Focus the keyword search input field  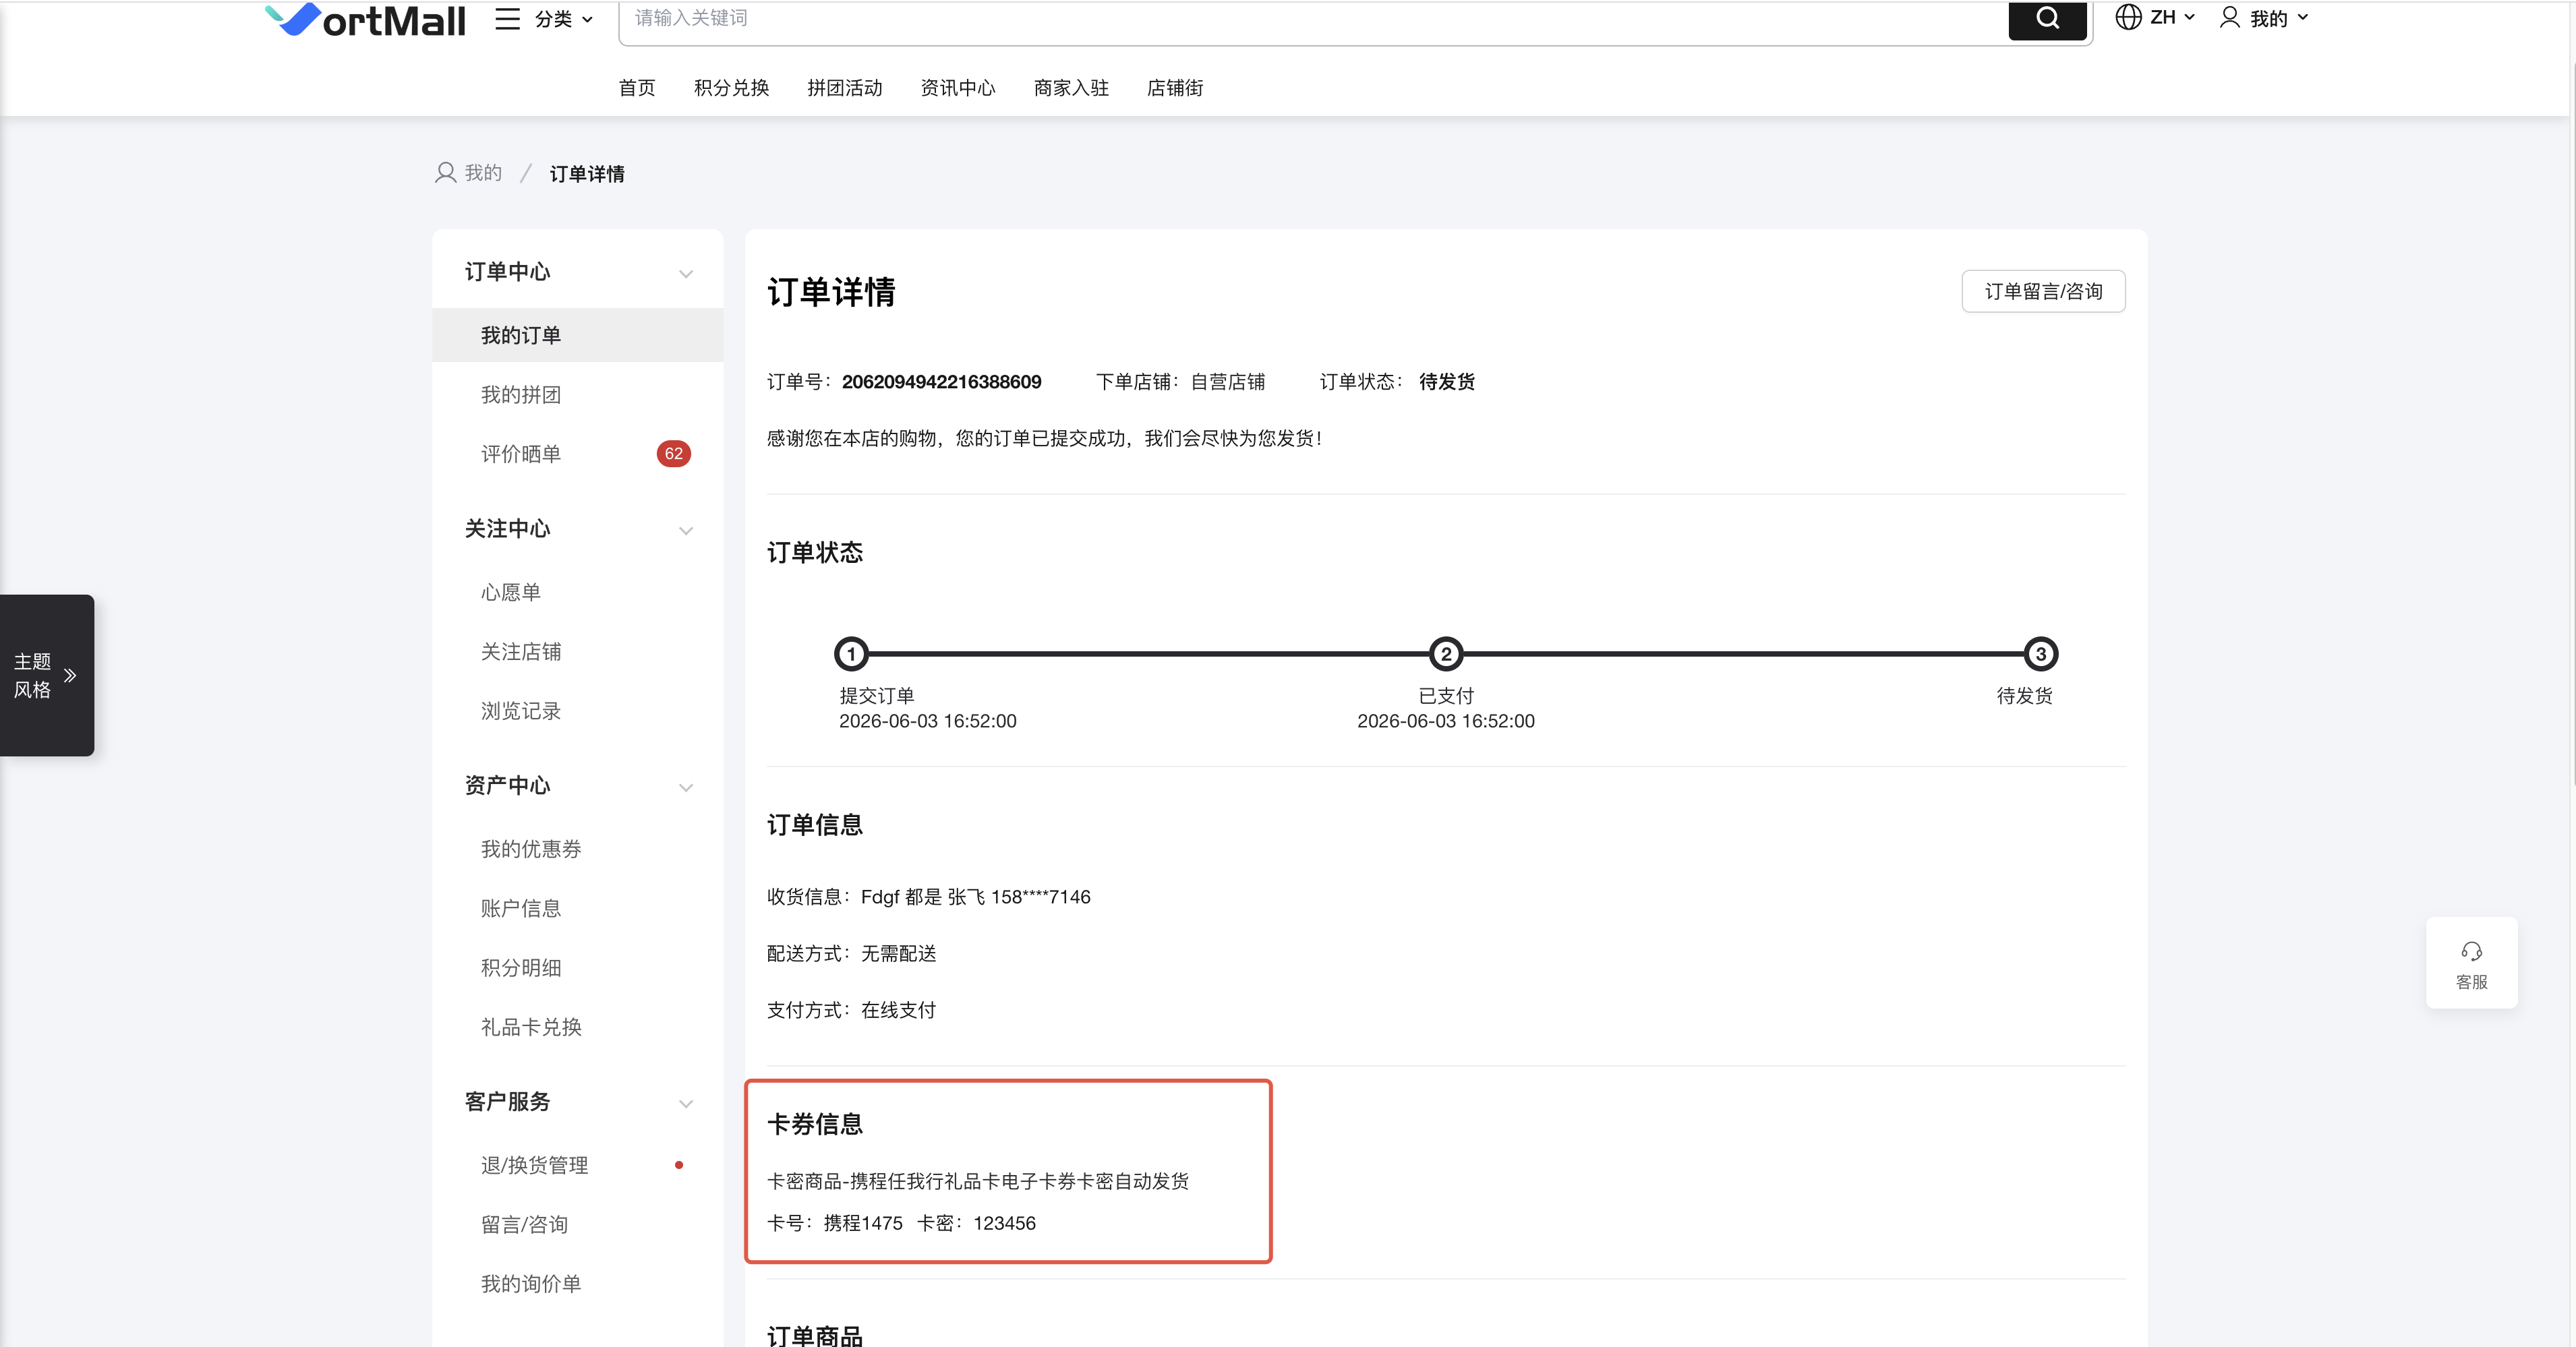pos(1314,19)
